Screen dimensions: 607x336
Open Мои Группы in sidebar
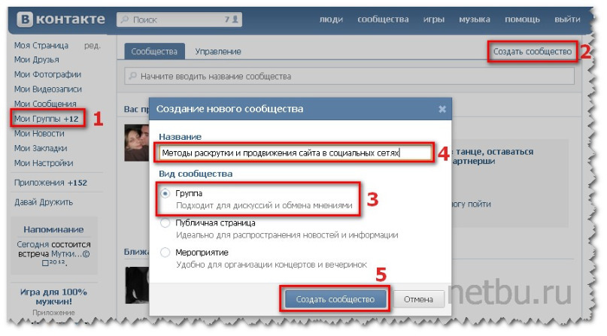(x=47, y=119)
